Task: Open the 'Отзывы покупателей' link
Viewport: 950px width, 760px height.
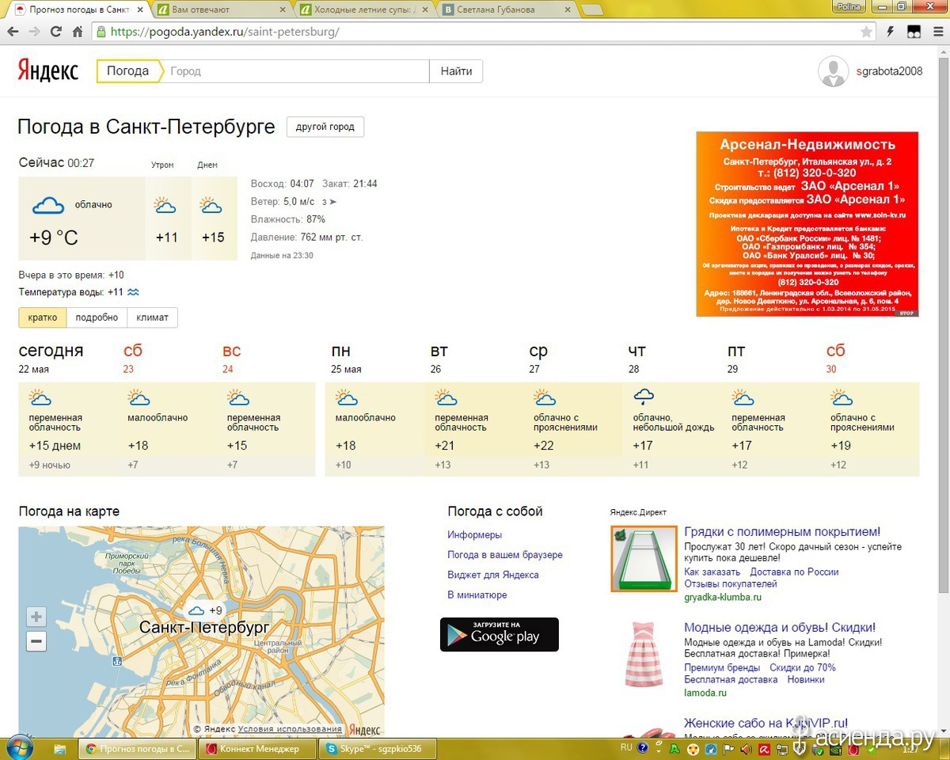Action: 731,583
